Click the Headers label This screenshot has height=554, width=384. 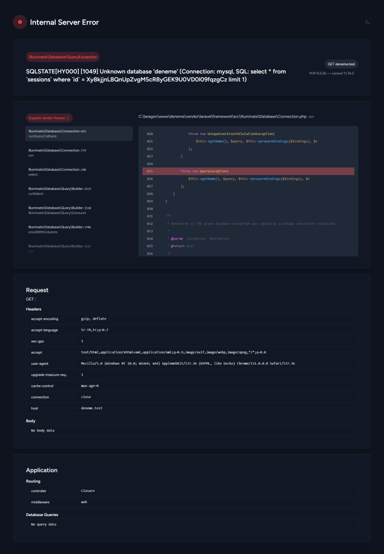point(33,309)
